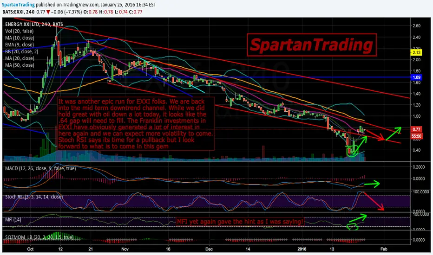The image size is (433, 255).
Task: Click the 1.00 price axis label
Action: coord(416,116)
